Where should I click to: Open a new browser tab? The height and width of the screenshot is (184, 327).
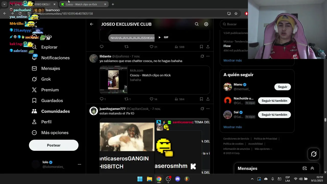(x=113, y=4)
